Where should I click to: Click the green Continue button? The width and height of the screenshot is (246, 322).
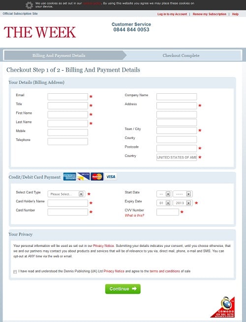pos(123,289)
